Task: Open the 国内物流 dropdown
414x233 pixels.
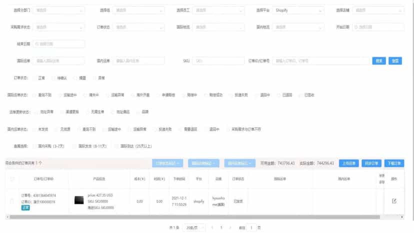Action: pos(298,27)
